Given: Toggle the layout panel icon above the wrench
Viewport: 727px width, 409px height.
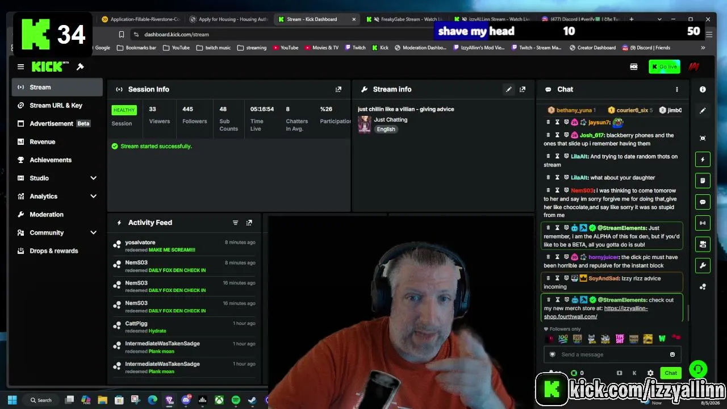Looking at the screenshot, I should click(x=703, y=244).
